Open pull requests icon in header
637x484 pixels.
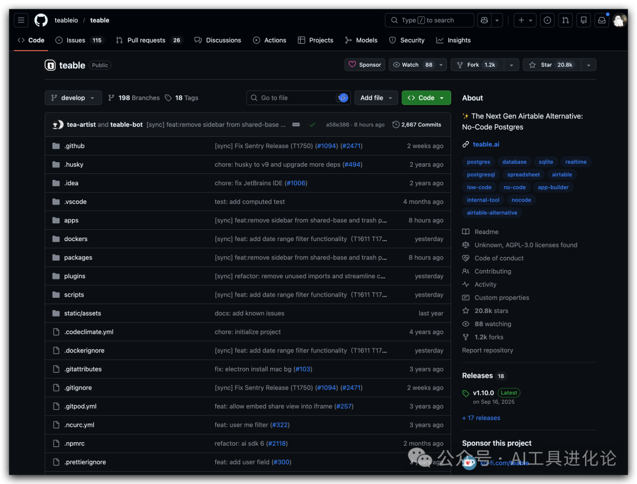pyautogui.click(x=566, y=20)
